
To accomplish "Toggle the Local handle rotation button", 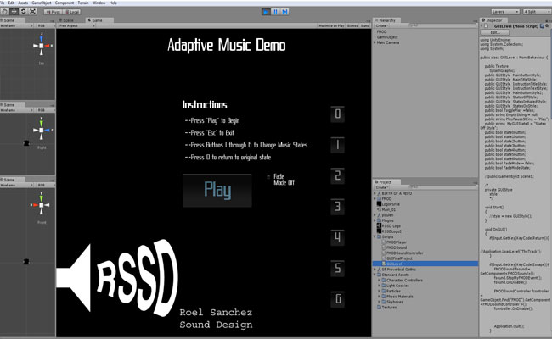I will (x=72, y=12).
